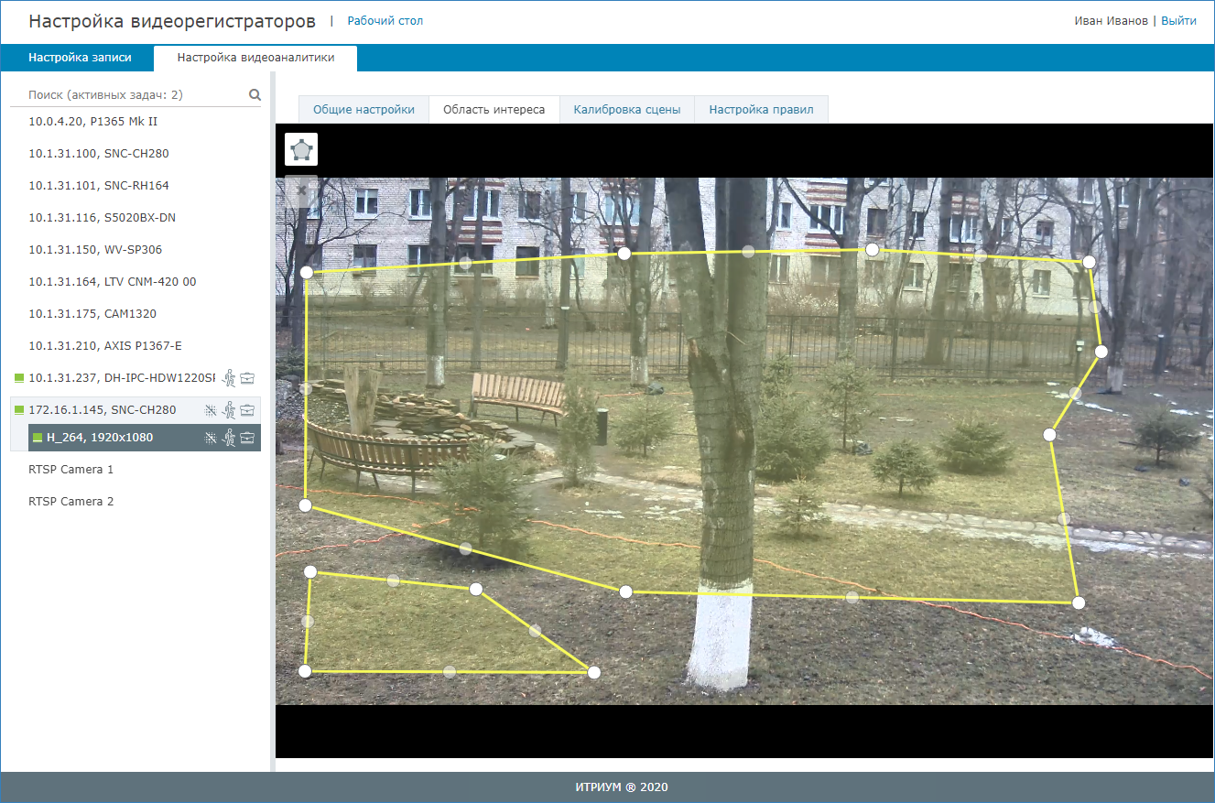Image resolution: width=1215 pixels, height=803 pixels.
Task: Click small polygon's top-left vertex handle
Action: coord(310,571)
